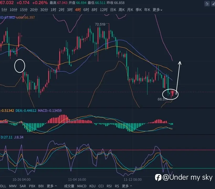The width and height of the screenshot is (215, 189).
Task: Open the 6时 period chart
Action: point(86,10)
